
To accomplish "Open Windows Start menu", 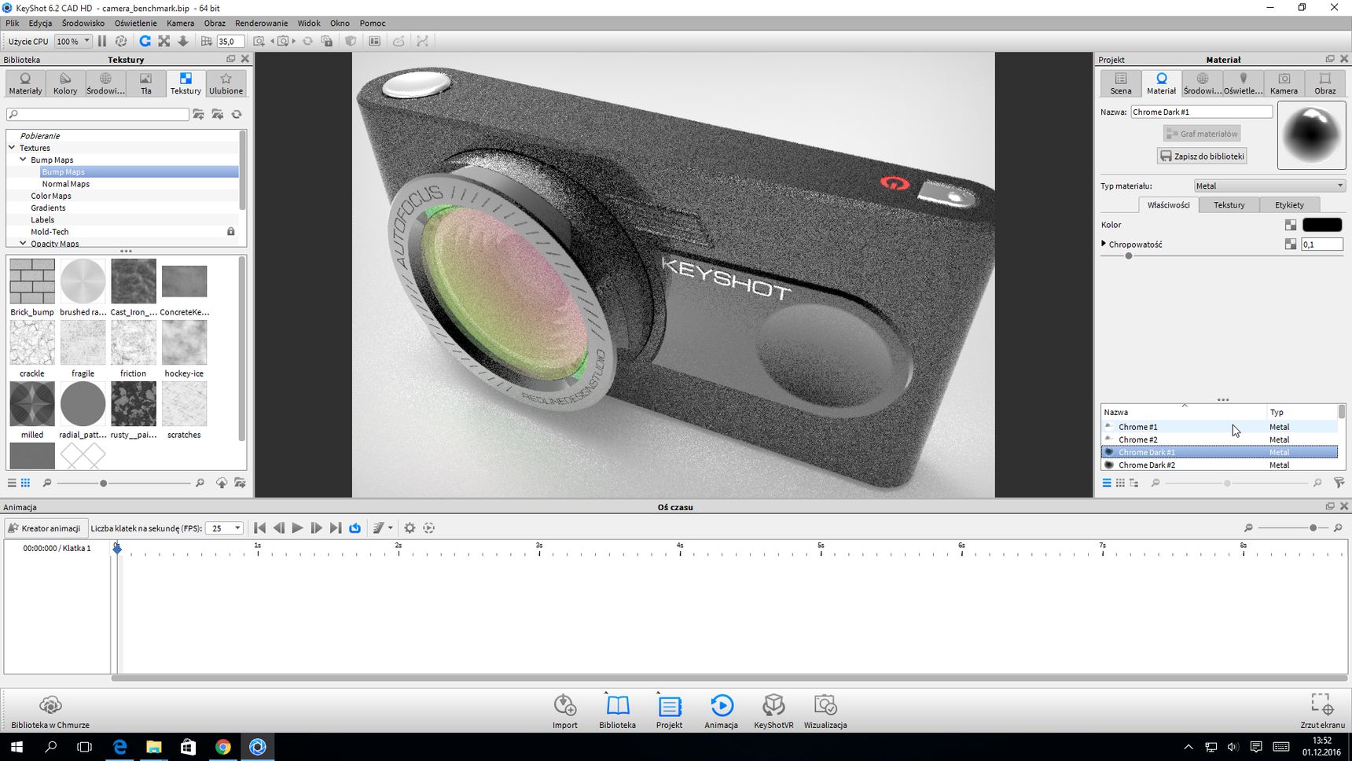I will point(17,747).
